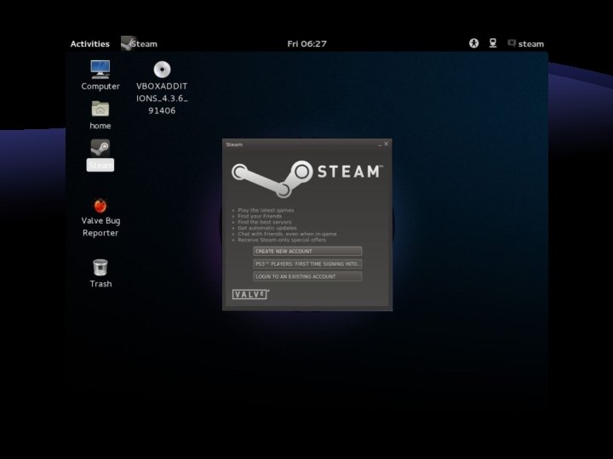Click the Steam logo in the dialog
The height and width of the screenshot is (459, 613).
click(x=307, y=178)
